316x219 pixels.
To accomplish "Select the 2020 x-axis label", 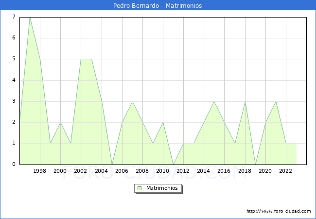I will (265, 171).
